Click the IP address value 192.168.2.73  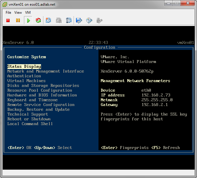coord(156,95)
